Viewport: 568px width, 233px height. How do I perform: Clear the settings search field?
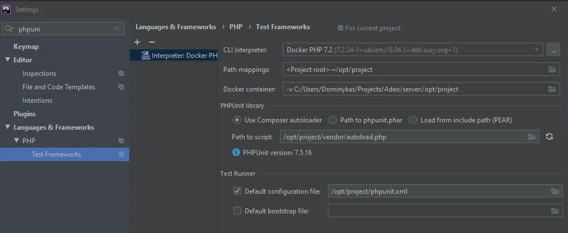tap(118, 29)
